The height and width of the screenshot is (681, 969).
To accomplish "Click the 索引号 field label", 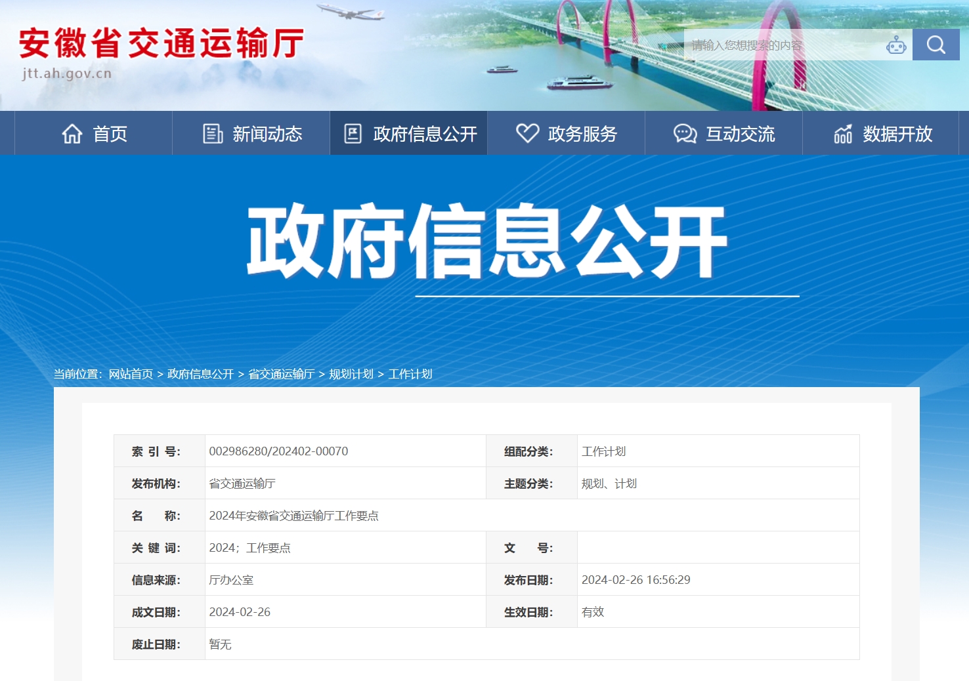I will 156,451.
